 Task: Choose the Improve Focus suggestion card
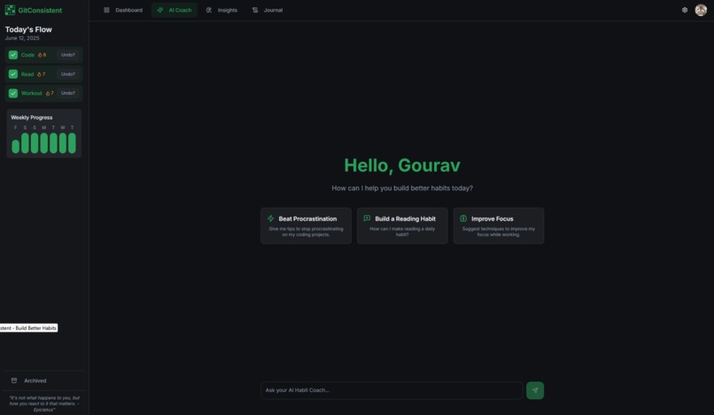click(499, 226)
